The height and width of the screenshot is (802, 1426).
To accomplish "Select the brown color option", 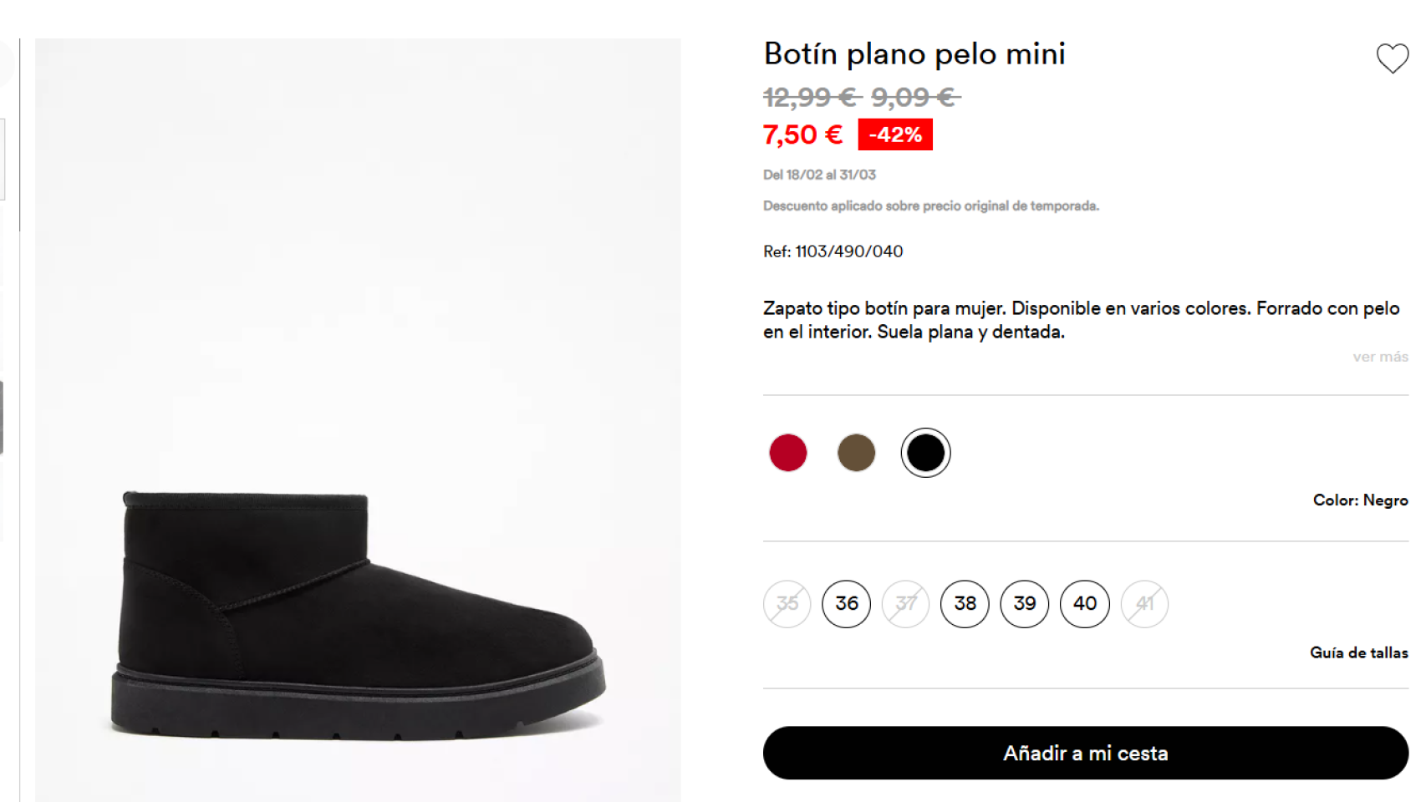I will pos(856,452).
